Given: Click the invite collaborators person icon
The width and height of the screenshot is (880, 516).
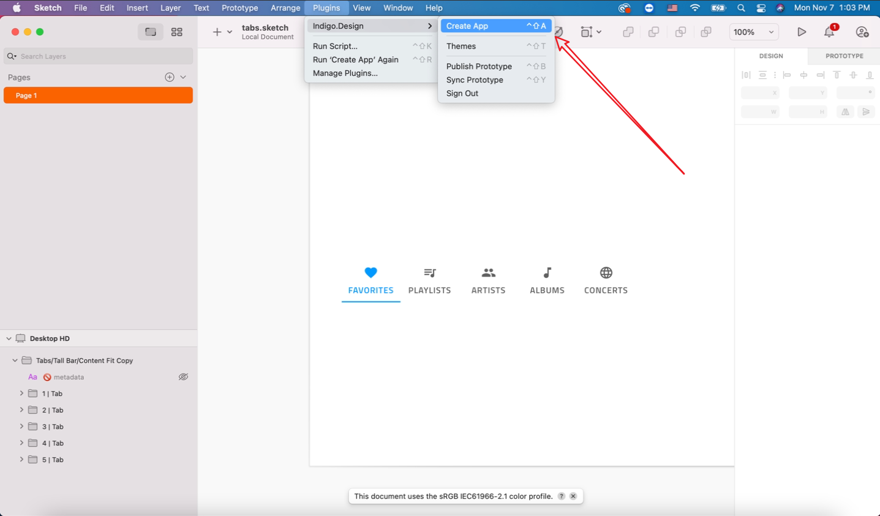Looking at the screenshot, I should (x=862, y=32).
